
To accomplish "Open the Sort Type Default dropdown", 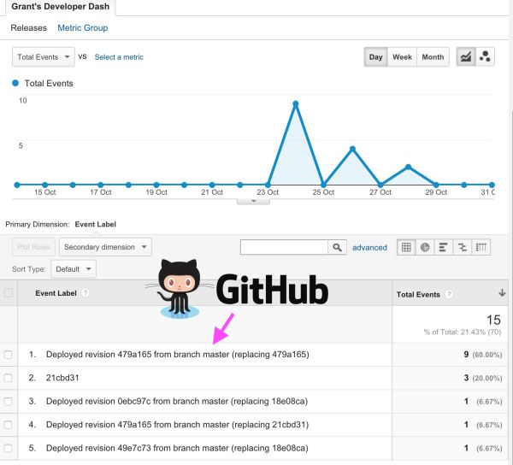I will [x=74, y=269].
